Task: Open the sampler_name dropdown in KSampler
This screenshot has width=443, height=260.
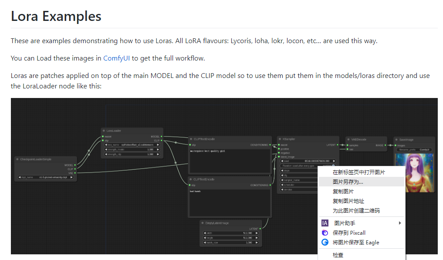Action: [x=299, y=180]
